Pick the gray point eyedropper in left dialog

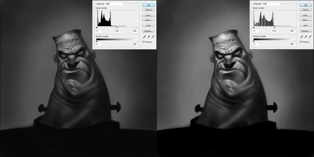click(x=149, y=37)
